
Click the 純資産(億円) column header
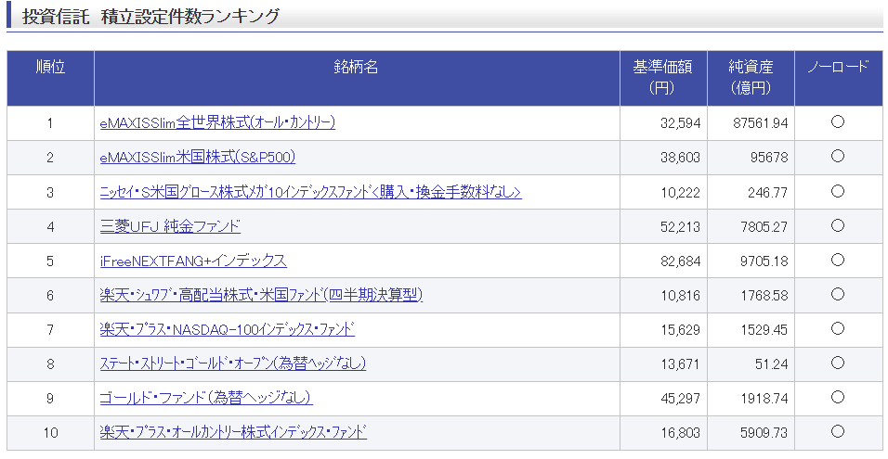tap(751, 78)
